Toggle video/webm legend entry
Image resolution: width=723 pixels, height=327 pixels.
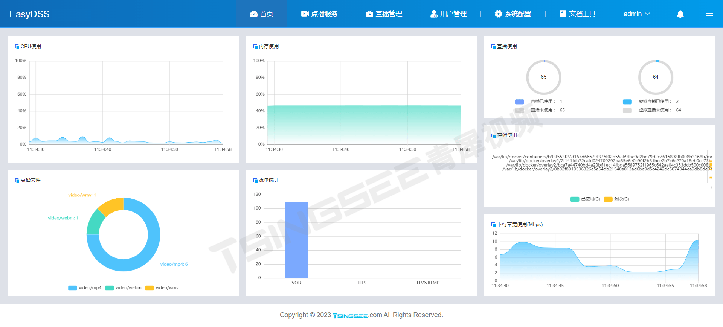tap(124, 288)
